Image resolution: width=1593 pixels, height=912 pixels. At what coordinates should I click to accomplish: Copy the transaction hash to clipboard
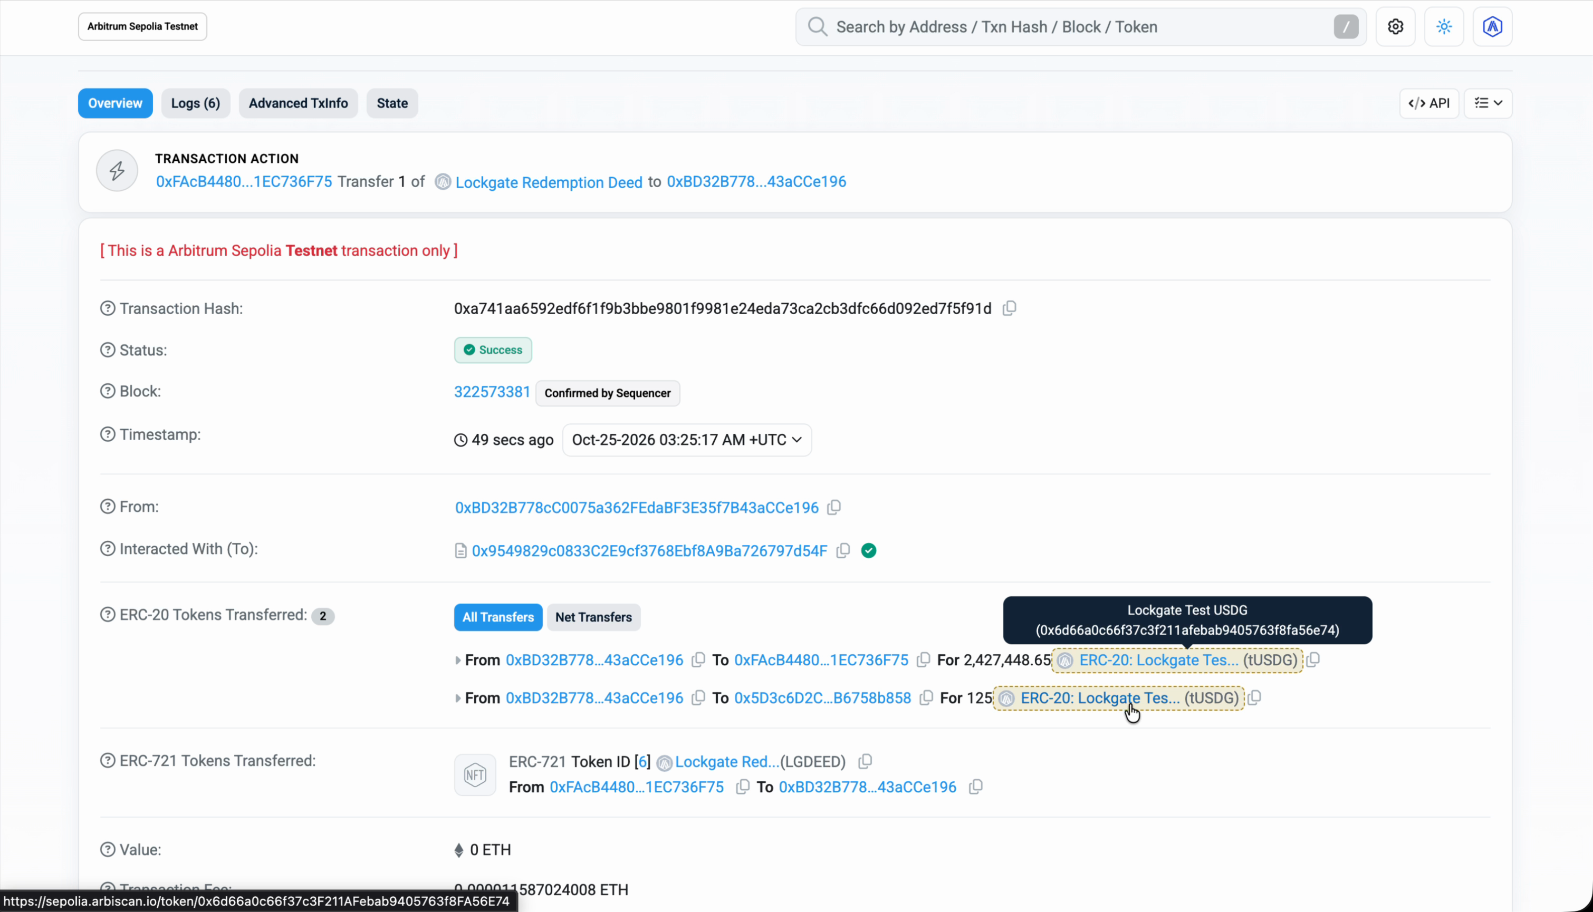point(1009,308)
